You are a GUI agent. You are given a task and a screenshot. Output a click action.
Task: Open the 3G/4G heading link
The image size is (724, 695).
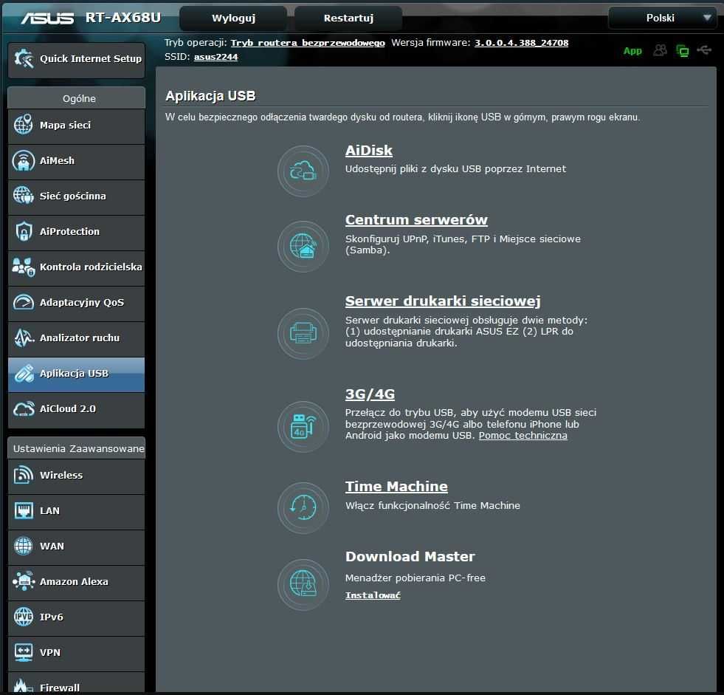click(x=370, y=394)
